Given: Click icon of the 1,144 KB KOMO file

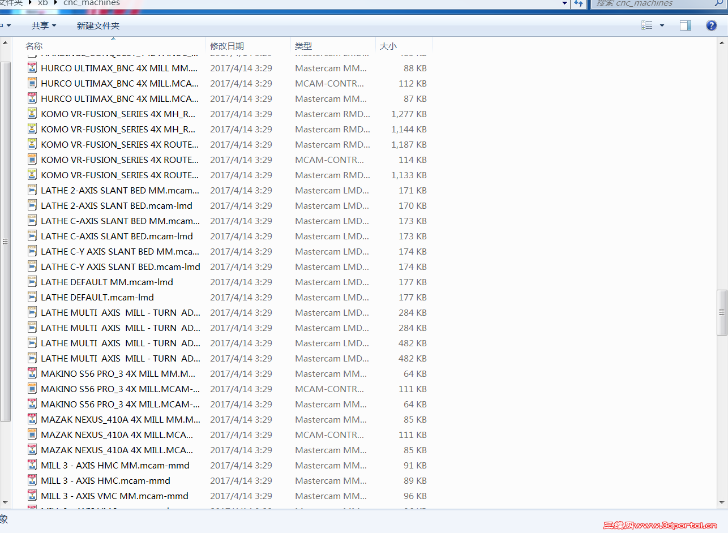Looking at the screenshot, I should point(33,129).
